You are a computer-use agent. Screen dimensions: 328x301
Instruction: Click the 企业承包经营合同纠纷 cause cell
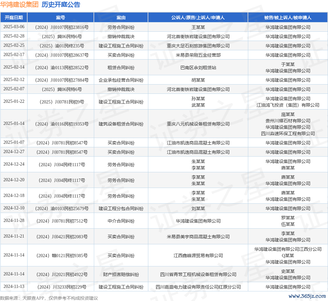[121, 80]
